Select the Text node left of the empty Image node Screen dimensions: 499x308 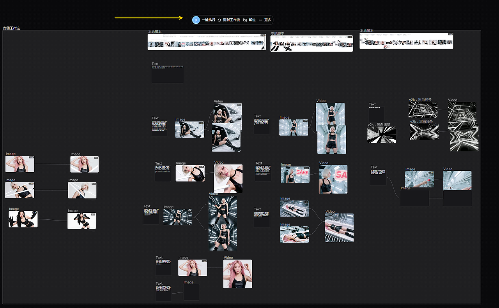coord(163,294)
